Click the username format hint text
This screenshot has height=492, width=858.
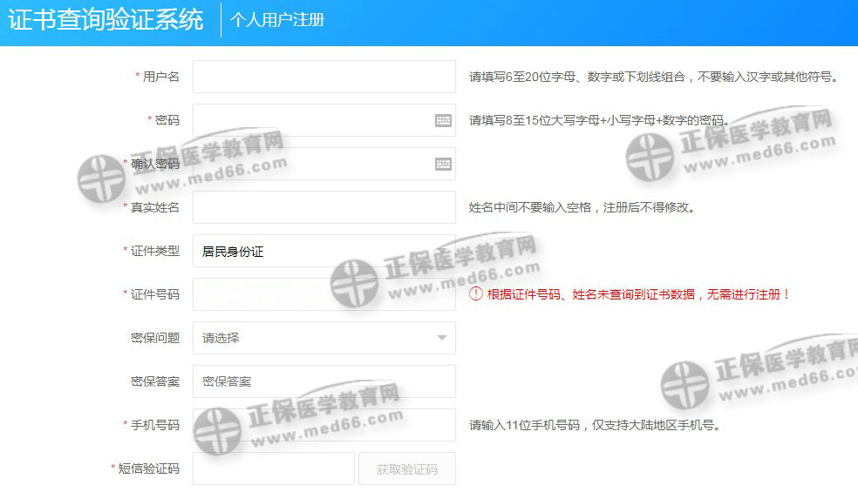[653, 77]
